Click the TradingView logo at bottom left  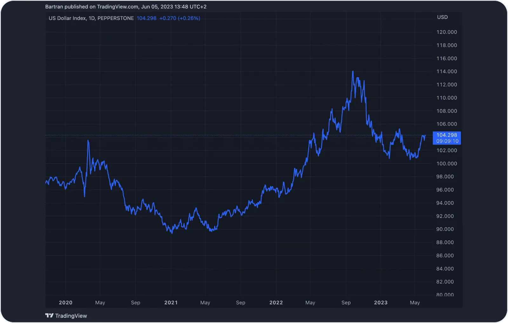coord(66,316)
